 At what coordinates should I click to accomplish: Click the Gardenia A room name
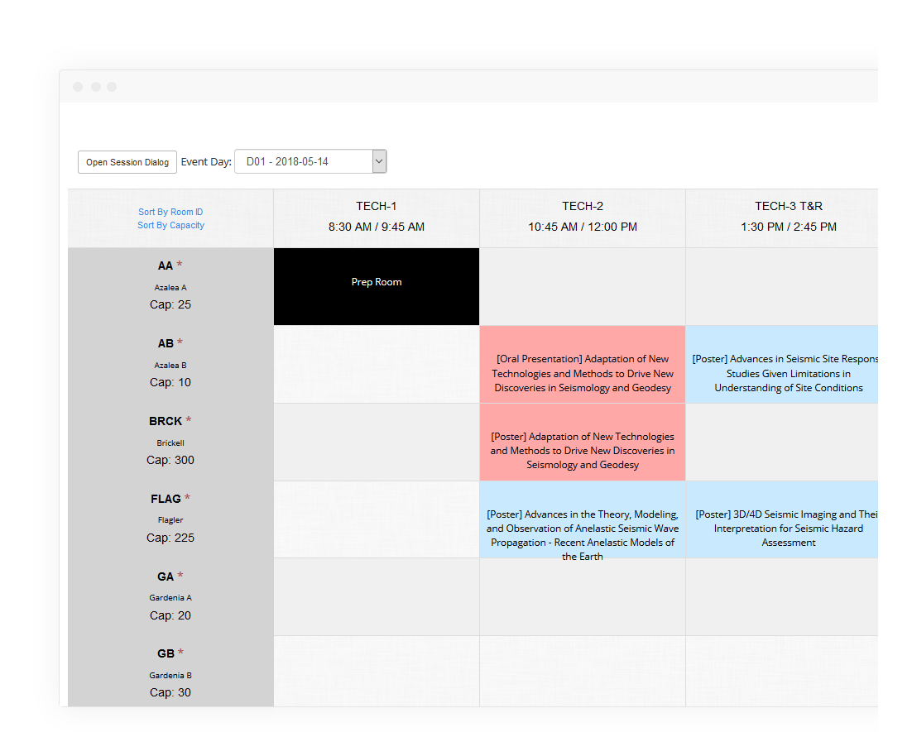170,598
